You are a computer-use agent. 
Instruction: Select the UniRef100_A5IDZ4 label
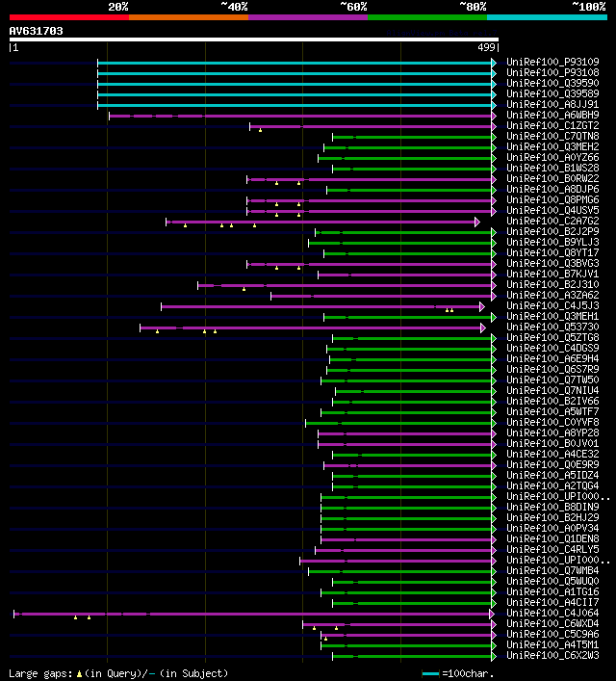tap(552, 475)
